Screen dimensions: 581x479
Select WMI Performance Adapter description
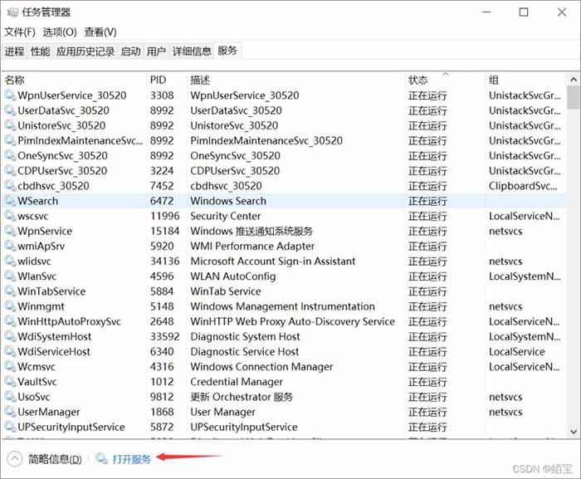(252, 247)
